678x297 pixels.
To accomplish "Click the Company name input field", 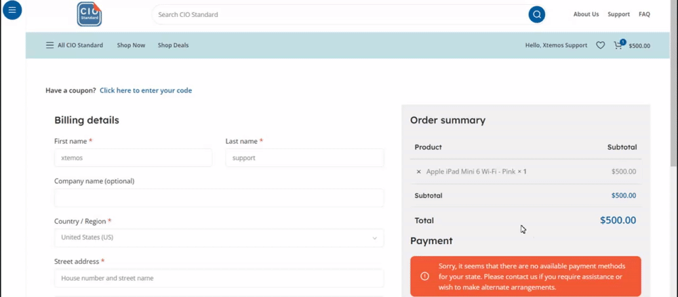I will click(219, 198).
